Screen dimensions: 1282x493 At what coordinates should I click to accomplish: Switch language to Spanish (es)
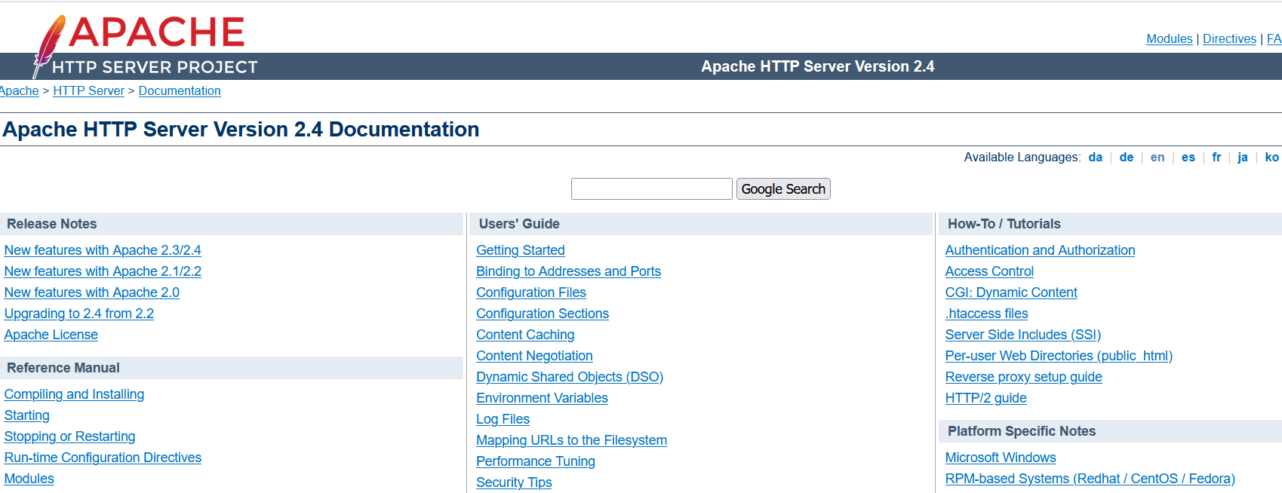click(1188, 157)
